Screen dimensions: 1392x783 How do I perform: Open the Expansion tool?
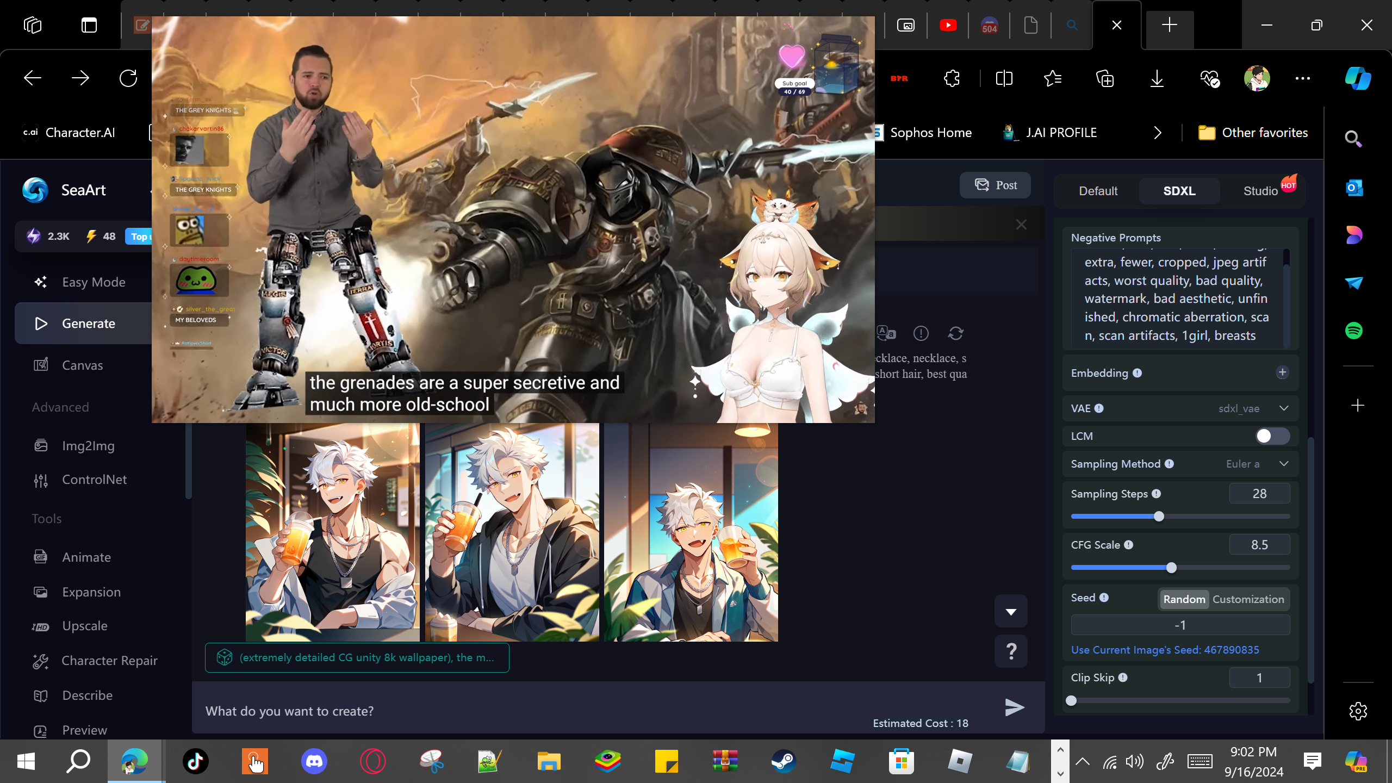pos(91,592)
